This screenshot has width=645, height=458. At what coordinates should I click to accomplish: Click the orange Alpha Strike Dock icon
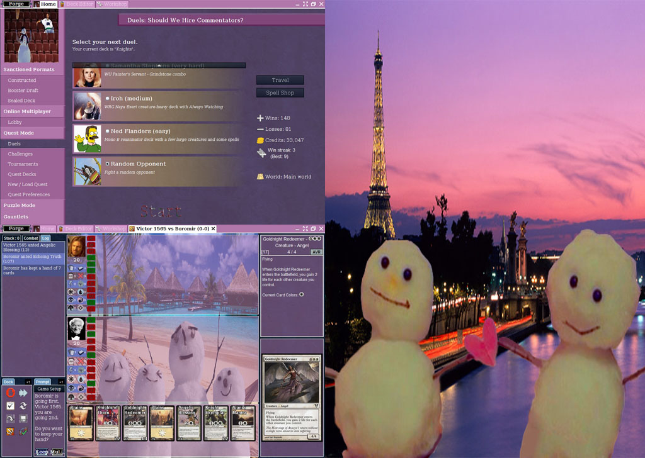(x=11, y=432)
